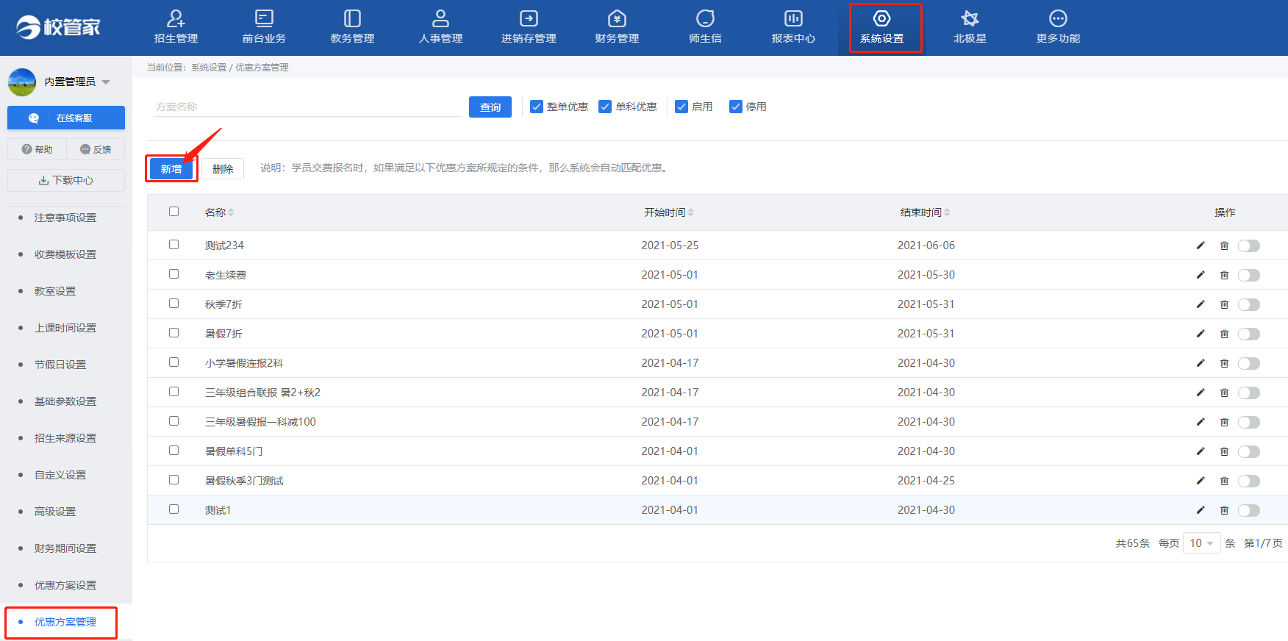Uncheck the 整单优惠 filter
This screenshot has width=1288, height=641.
click(x=537, y=107)
